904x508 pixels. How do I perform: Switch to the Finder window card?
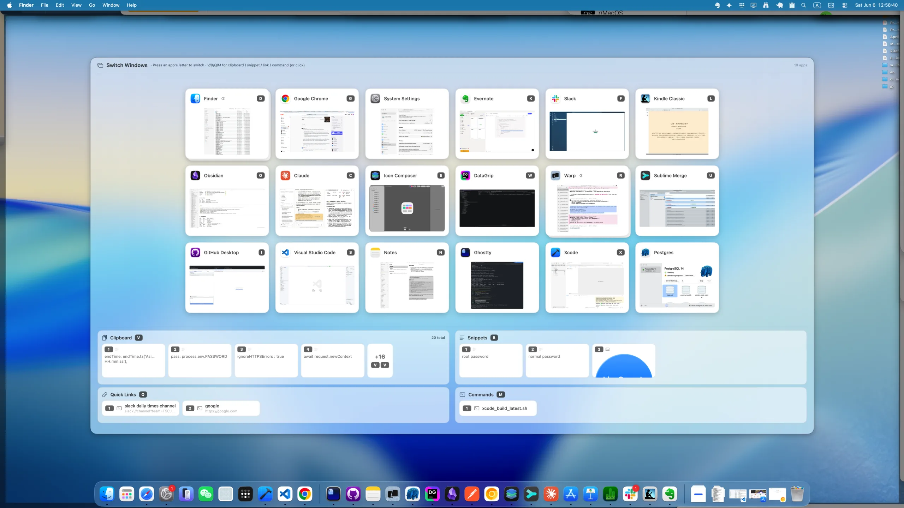pyautogui.click(x=227, y=124)
